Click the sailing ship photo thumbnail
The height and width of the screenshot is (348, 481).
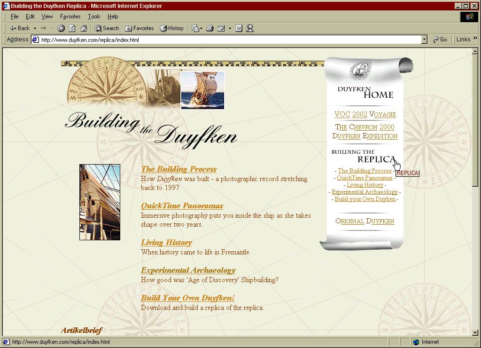tap(202, 90)
